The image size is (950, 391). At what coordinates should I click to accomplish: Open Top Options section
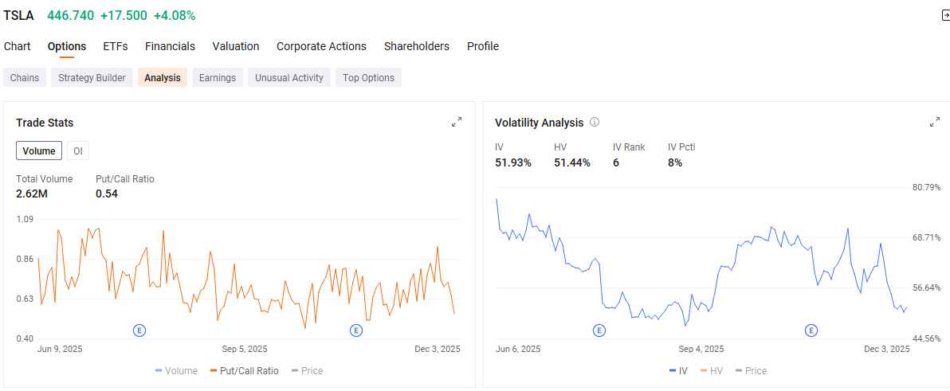click(x=368, y=77)
